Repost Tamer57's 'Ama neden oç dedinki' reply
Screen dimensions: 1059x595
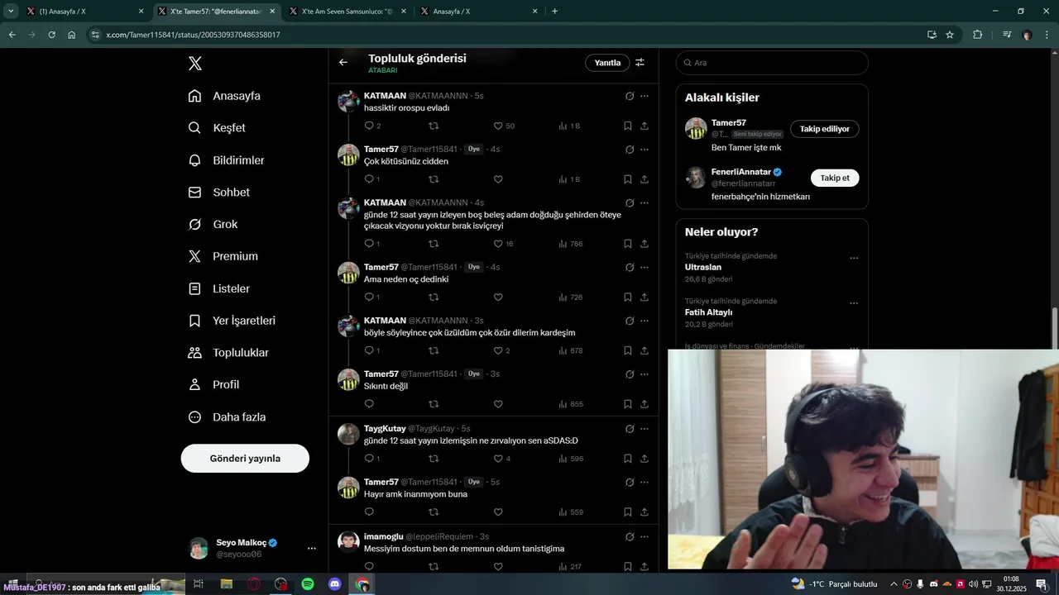click(x=434, y=297)
